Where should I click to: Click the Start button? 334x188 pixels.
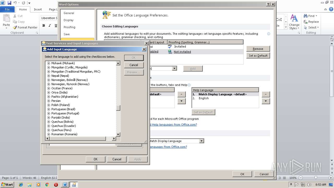pos(7,184)
